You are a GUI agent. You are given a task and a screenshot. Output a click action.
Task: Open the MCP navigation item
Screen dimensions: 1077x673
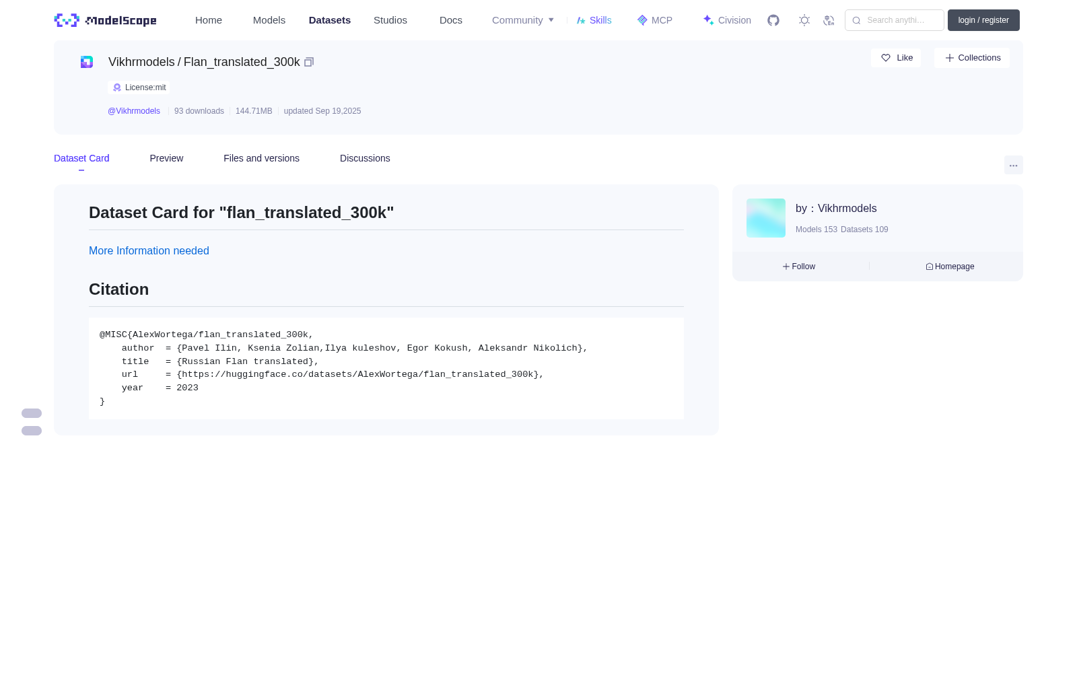point(654,20)
